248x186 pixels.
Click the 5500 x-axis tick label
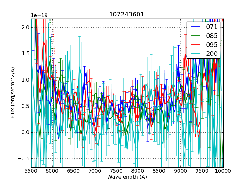31,171
